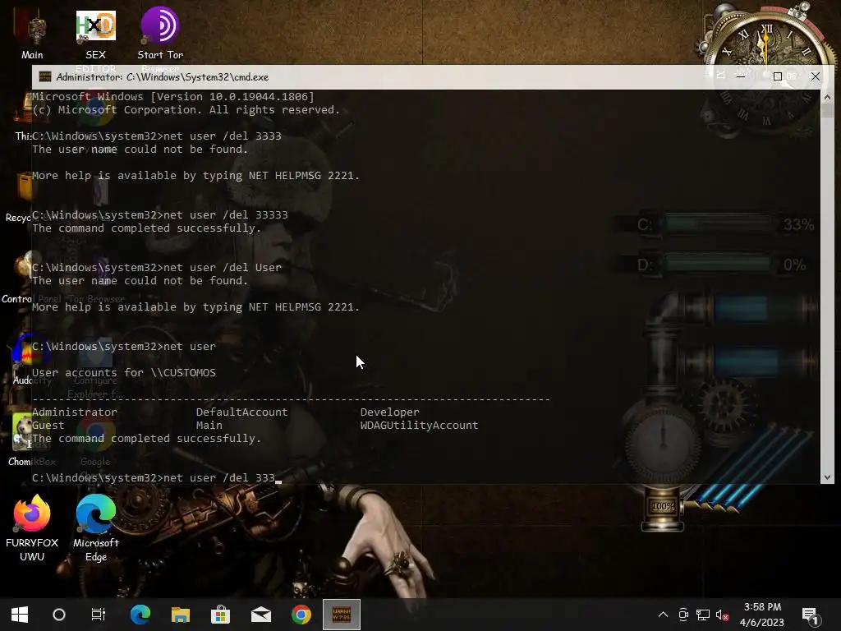Click 'Administrator' in the user accounts list

75,412
